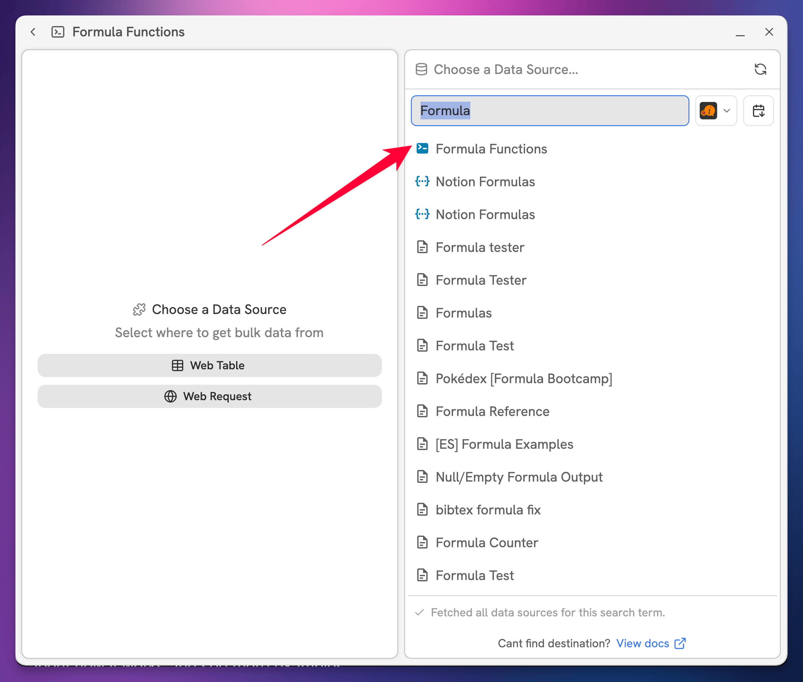Screen dimensions: 803x682
Task: Click the Formula tester page icon
Action: [422, 247]
